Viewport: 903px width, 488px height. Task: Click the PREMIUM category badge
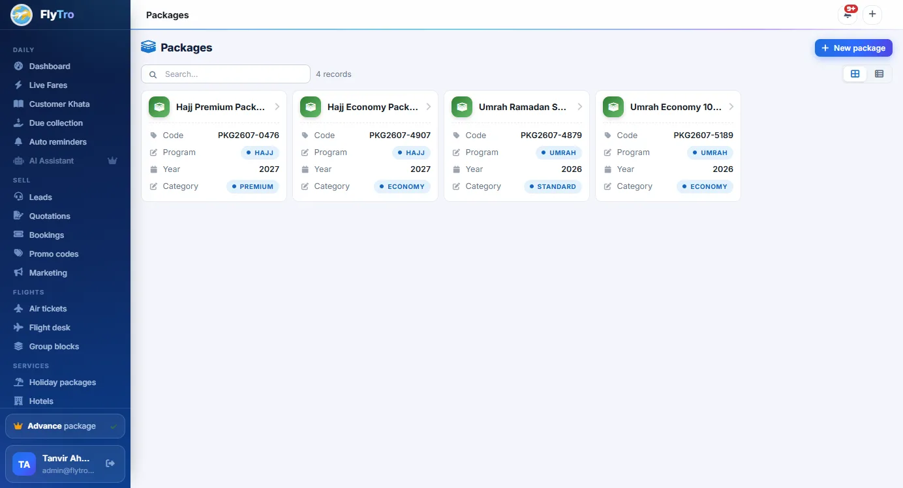[x=253, y=186]
